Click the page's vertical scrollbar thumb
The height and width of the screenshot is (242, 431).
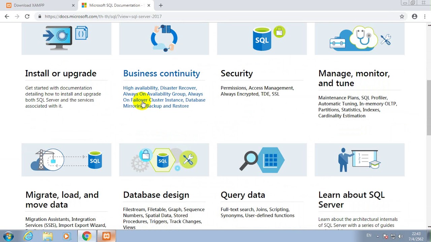point(429,108)
